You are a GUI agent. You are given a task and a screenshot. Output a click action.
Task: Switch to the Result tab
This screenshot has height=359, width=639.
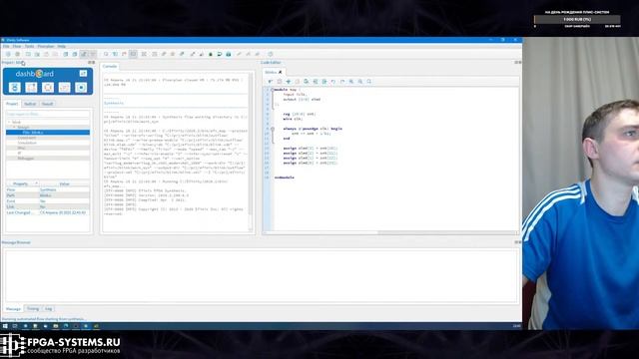[47, 104]
